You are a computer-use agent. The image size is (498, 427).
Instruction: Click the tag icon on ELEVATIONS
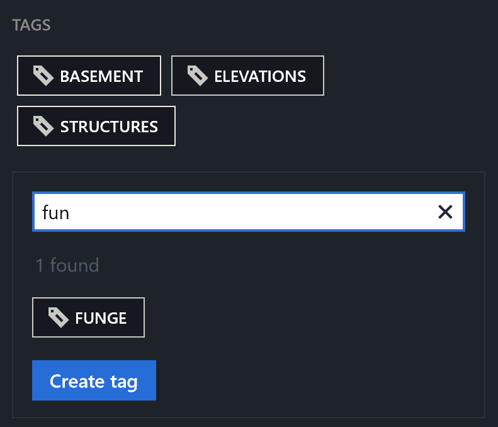click(x=198, y=76)
